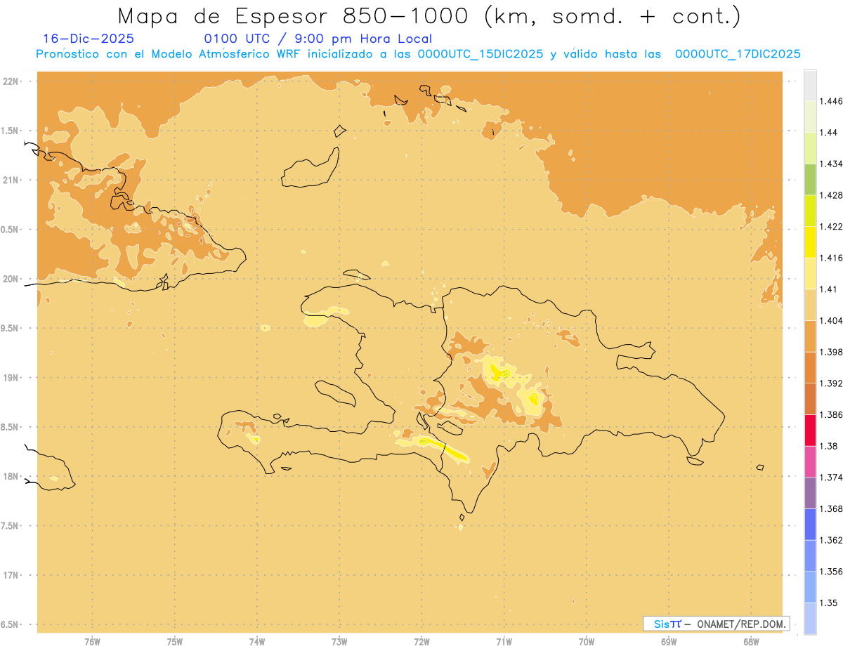Image resolution: width=843 pixels, height=651 pixels.
Task: Click the 17N latitude axis label
Action: click(x=12, y=575)
